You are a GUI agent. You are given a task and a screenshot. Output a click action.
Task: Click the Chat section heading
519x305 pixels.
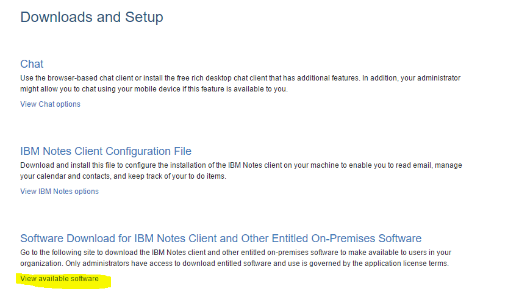click(32, 64)
